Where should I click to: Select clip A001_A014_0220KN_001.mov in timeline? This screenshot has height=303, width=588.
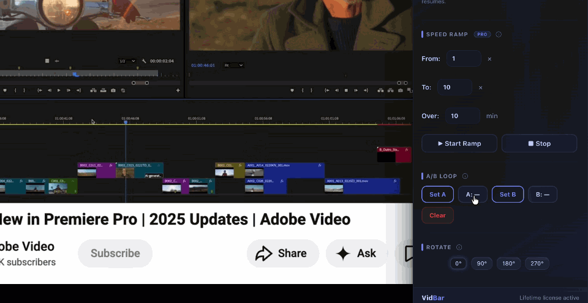tap(285, 170)
